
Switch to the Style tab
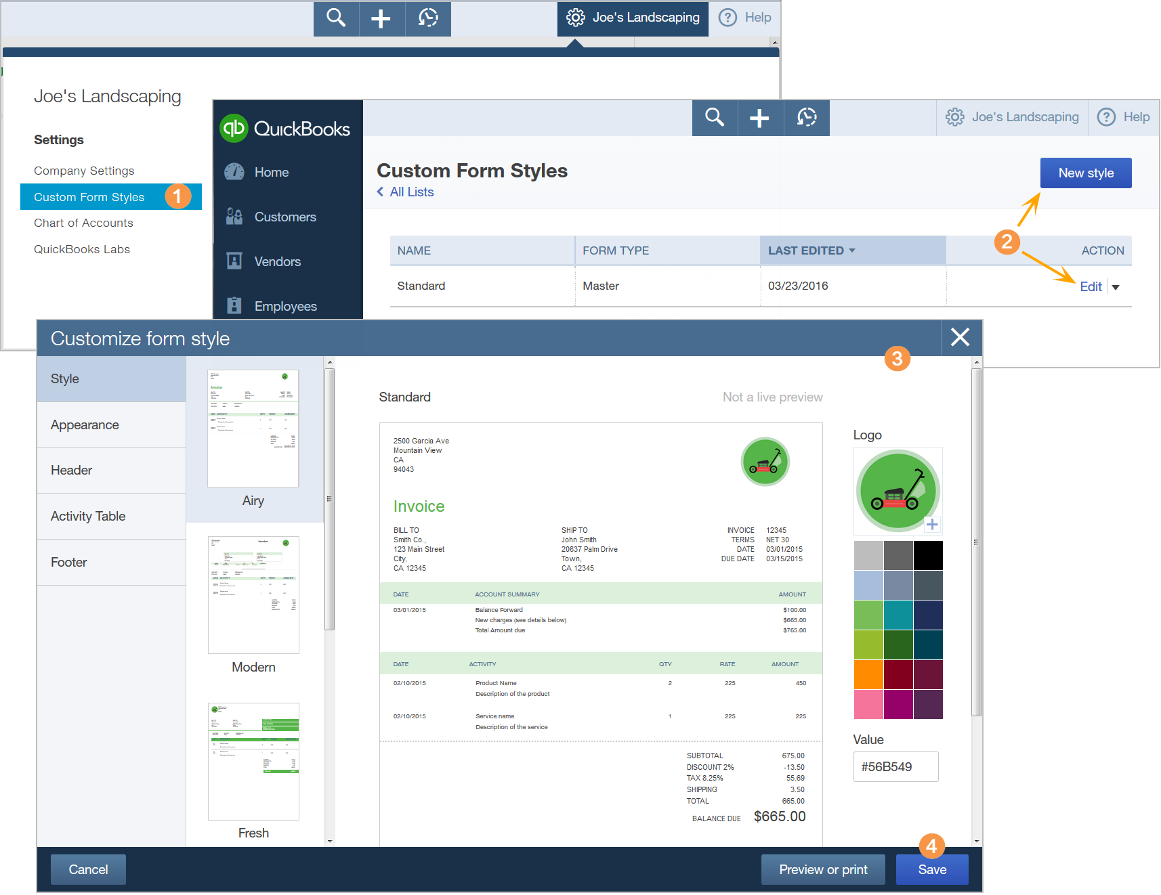pyautogui.click(x=112, y=379)
